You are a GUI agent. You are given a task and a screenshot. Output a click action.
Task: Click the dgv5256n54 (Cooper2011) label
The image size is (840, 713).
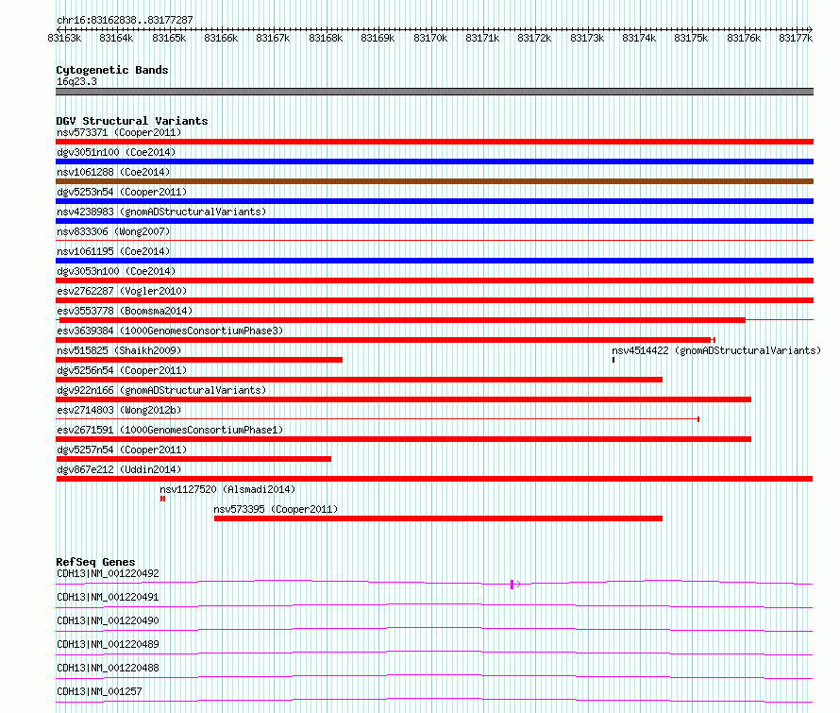pyautogui.click(x=122, y=370)
